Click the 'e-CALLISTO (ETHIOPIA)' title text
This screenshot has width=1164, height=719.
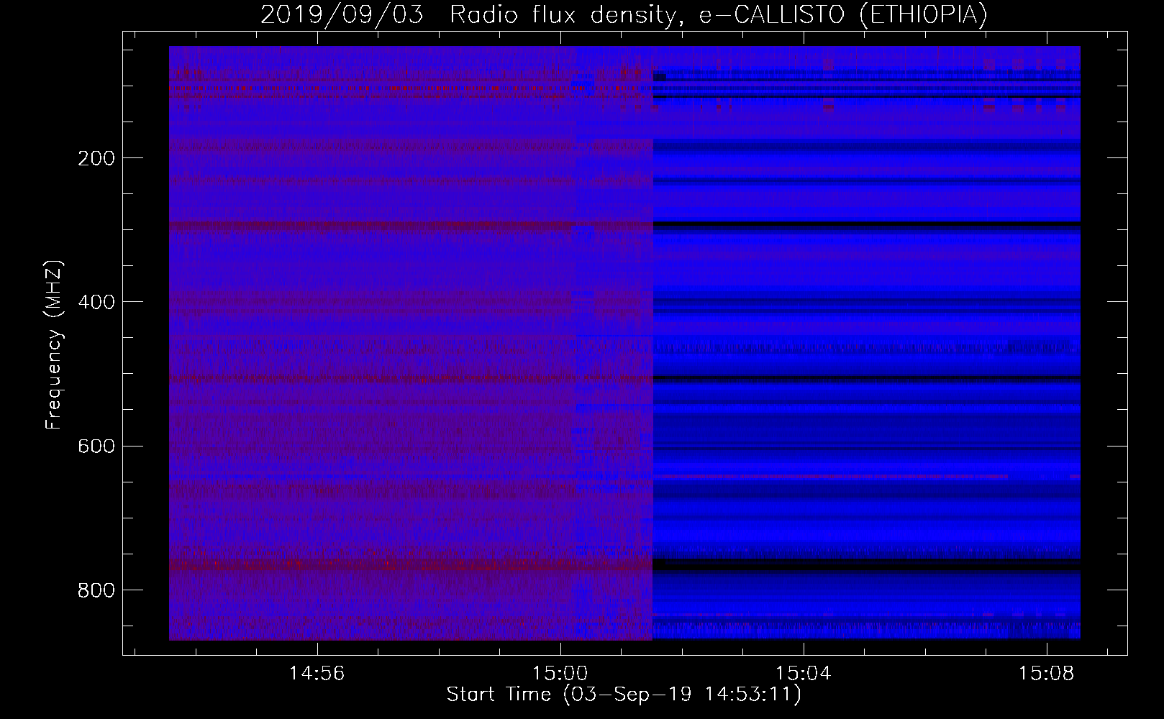[x=844, y=15]
